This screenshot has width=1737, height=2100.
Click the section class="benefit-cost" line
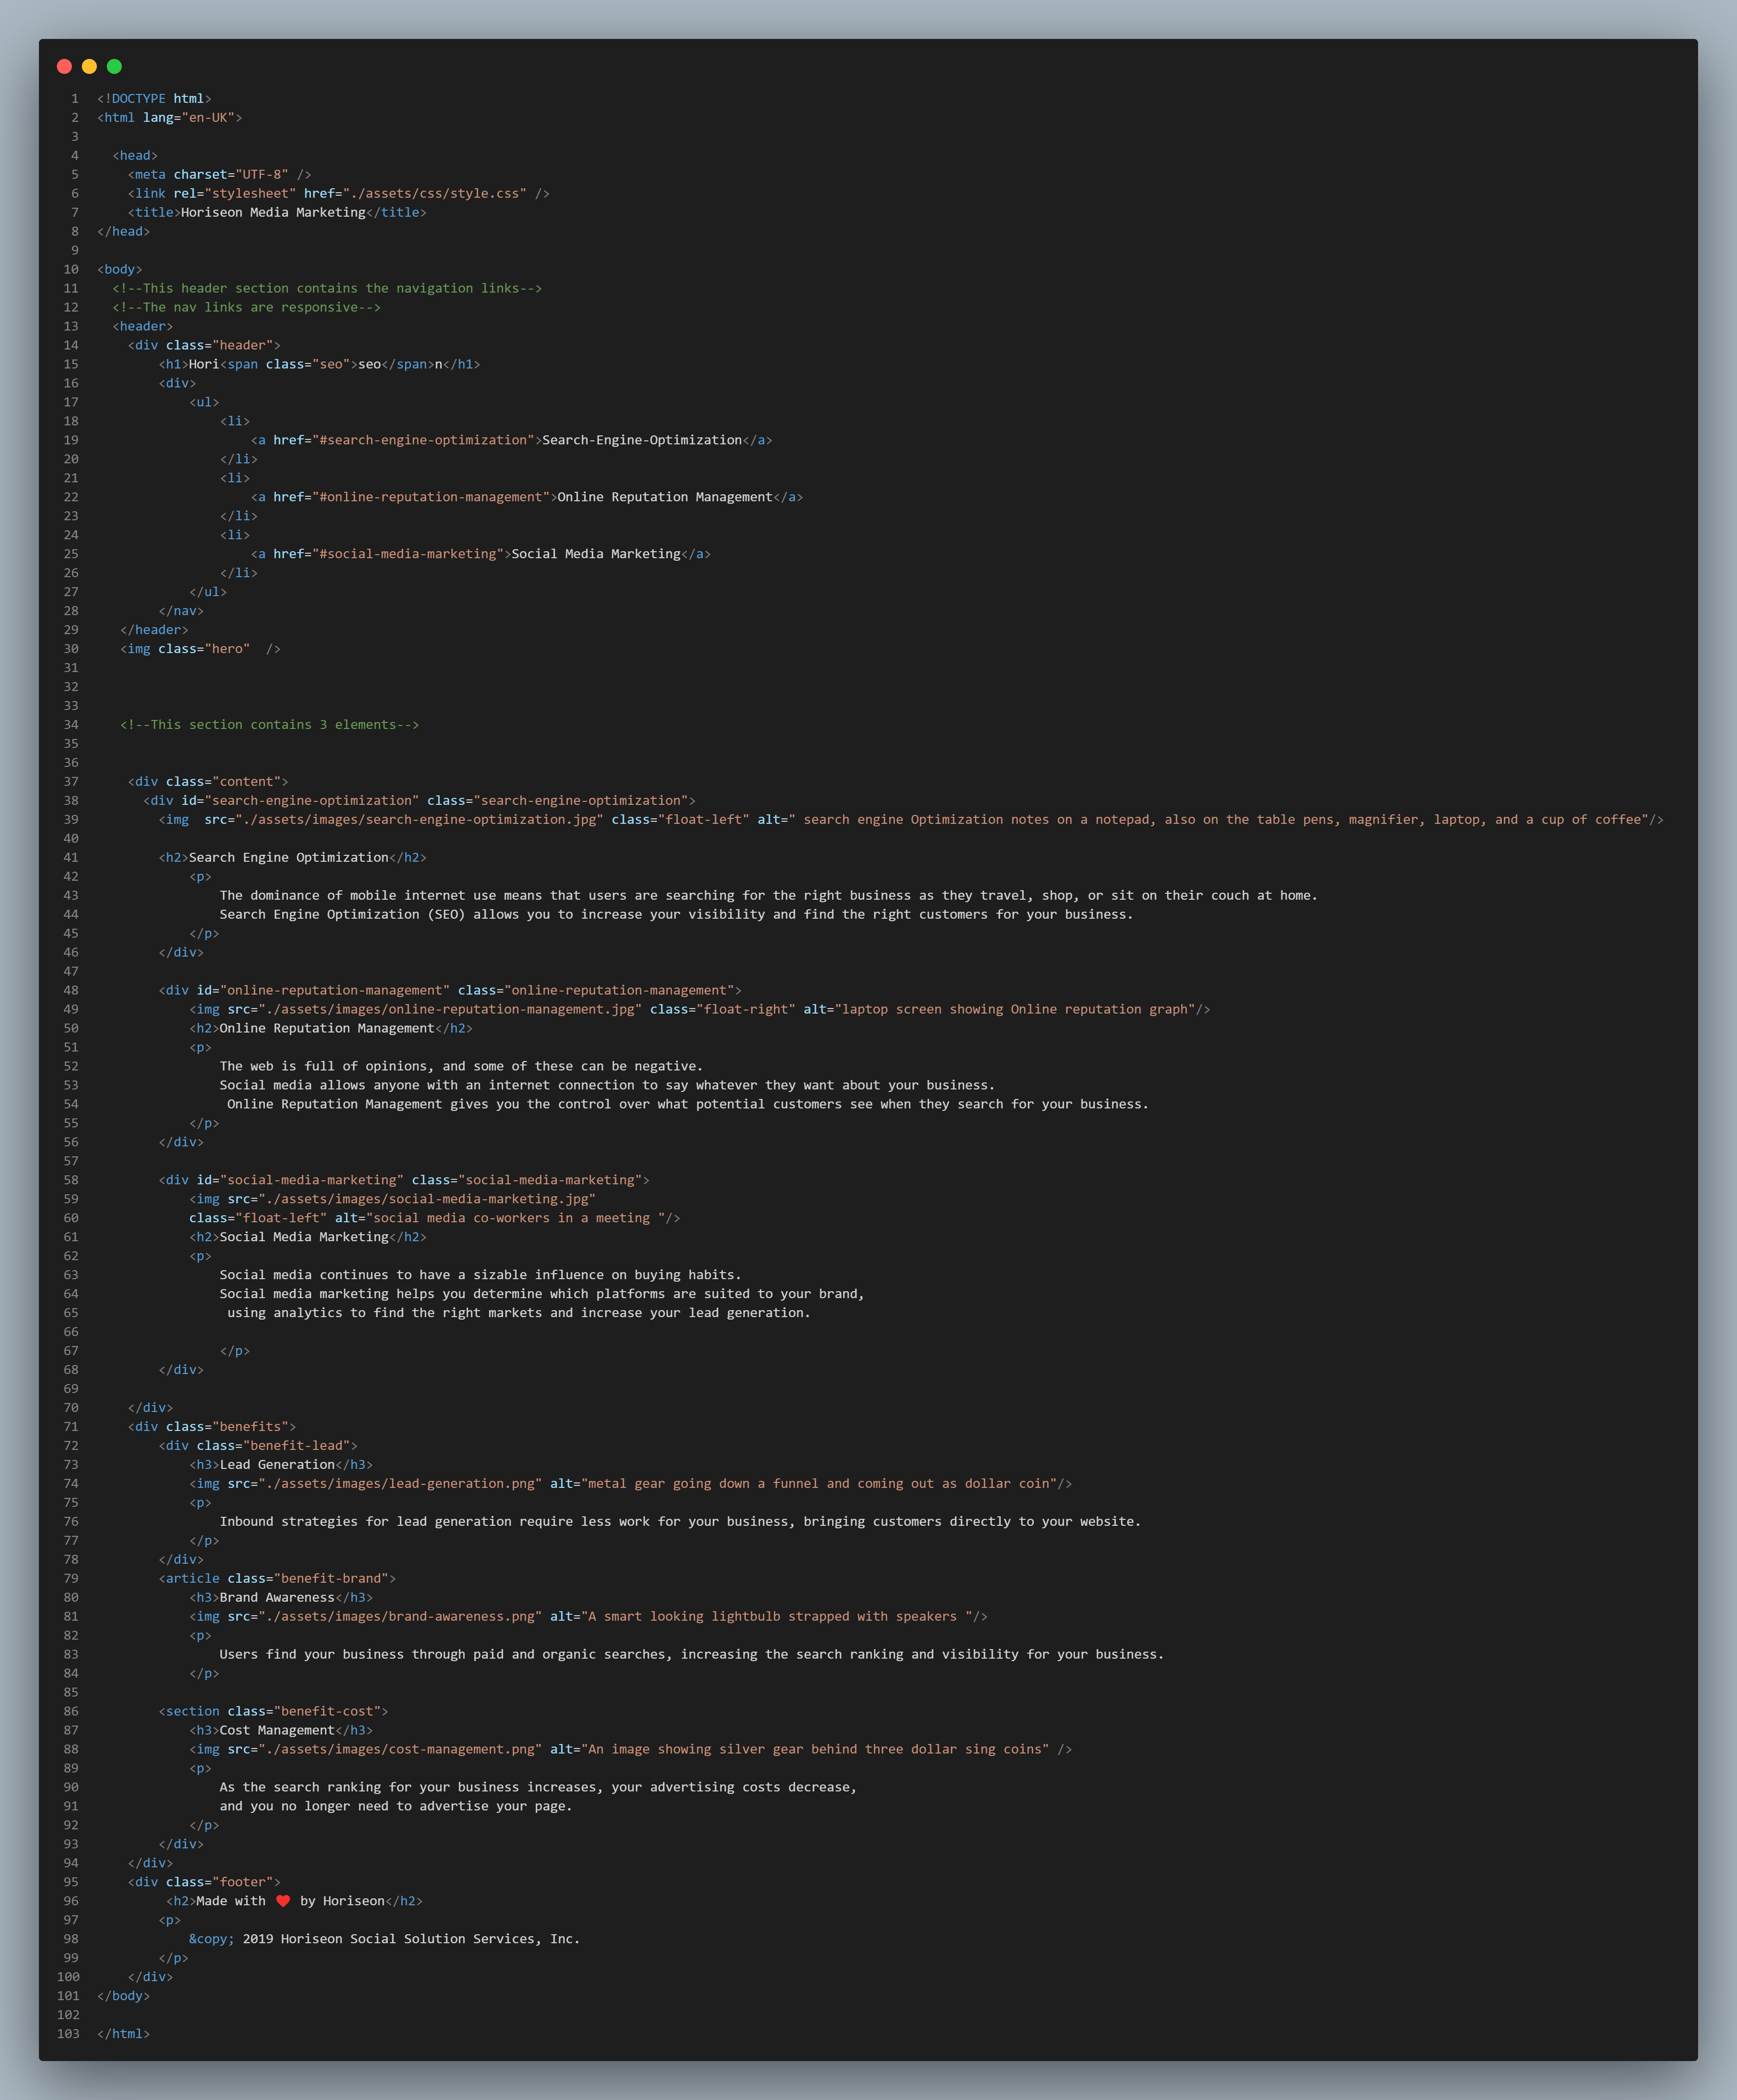tap(273, 1712)
